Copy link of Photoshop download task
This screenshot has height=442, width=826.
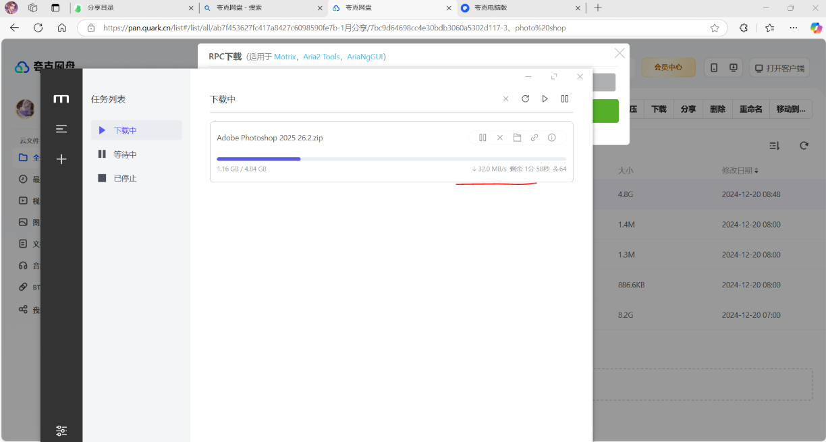[534, 138]
